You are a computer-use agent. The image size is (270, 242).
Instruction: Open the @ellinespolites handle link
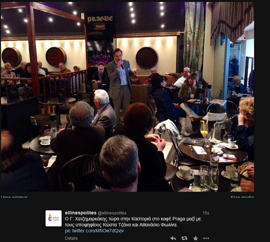[x=112, y=213]
